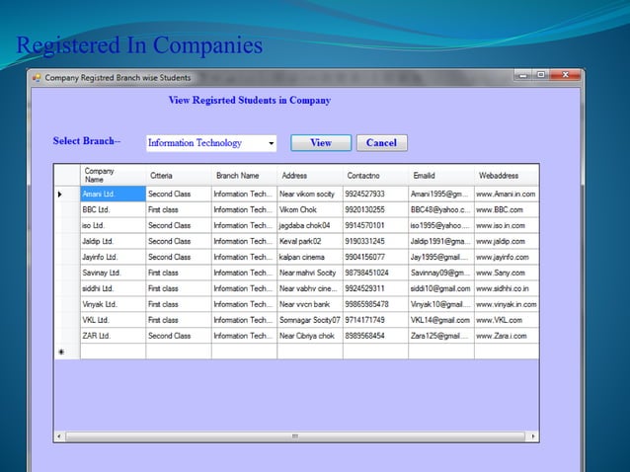Click the new row asterisk marker
630x472 pixels.
pyautogui.click(x=60, y=352)
